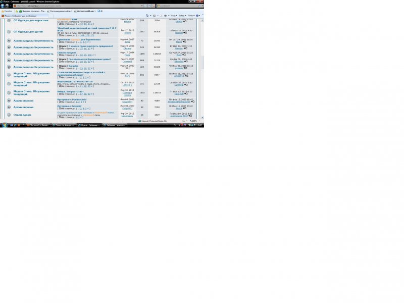The height and width of the screenshot is (303, 404).
Task: Click in the Live Search input box
Action: pyautogui.click(x=178, y=6)
